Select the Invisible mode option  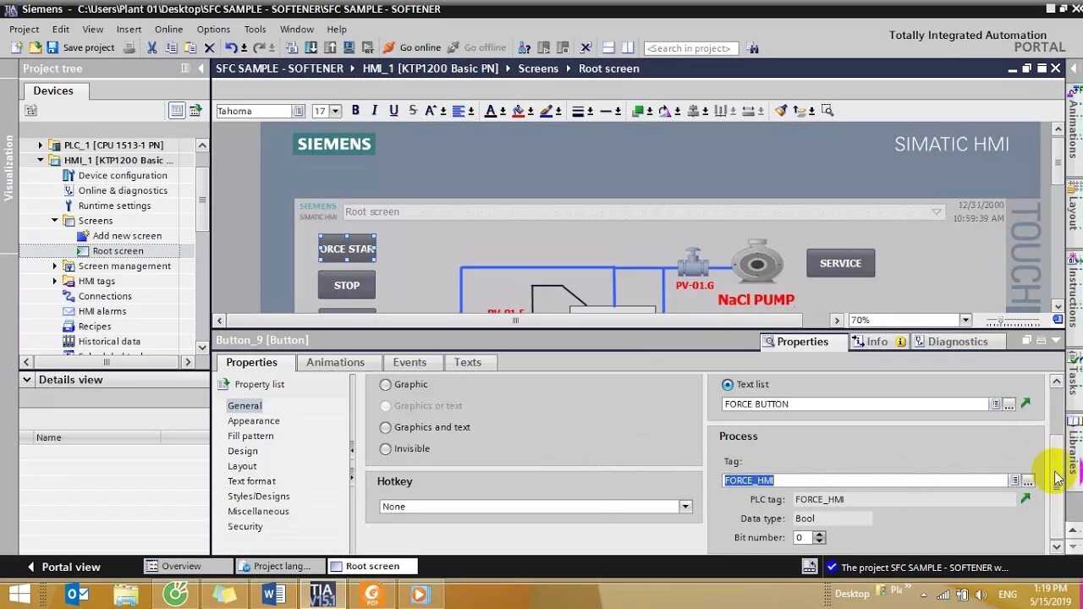coord(385,448)
